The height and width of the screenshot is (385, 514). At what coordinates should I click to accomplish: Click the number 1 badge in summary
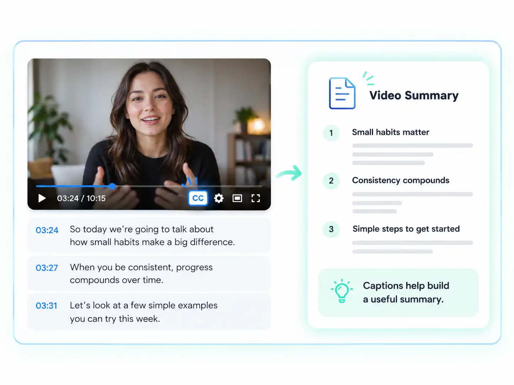coord(331,133)
